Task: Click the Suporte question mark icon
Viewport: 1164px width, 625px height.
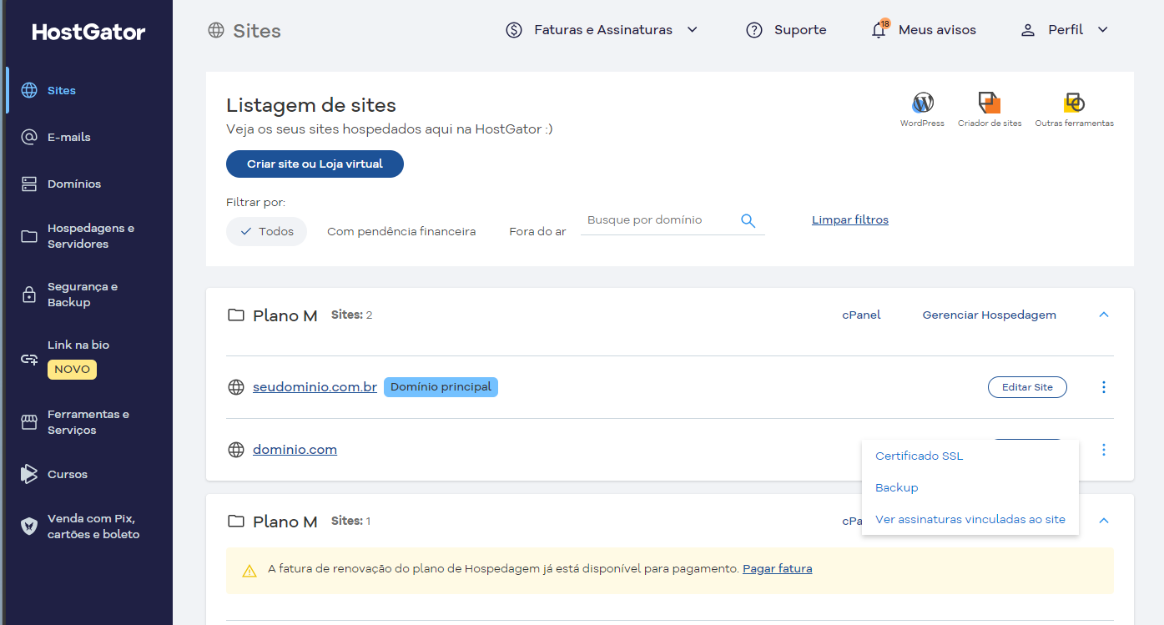Action: 754,30
